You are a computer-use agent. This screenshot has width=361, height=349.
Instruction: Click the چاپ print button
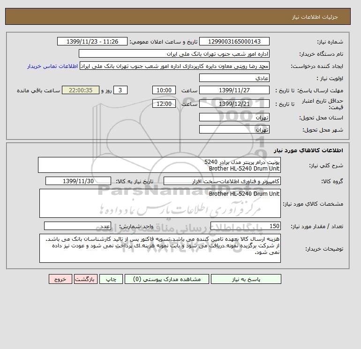click(x=111, y=279)
